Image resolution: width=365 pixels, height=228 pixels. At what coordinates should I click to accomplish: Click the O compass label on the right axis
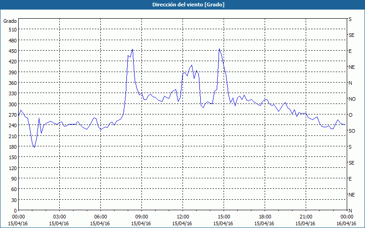pyautogui.click(x=350, y=115)
